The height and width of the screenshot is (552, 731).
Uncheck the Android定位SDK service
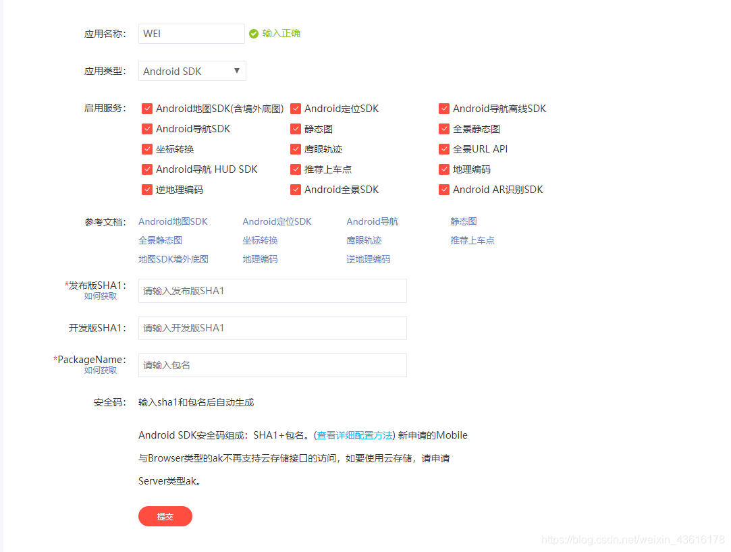pos(295,108)
